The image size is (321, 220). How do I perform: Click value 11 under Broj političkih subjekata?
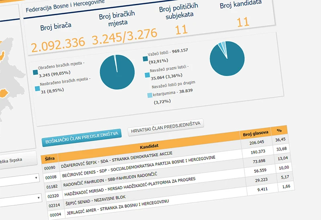click(181, 30)
